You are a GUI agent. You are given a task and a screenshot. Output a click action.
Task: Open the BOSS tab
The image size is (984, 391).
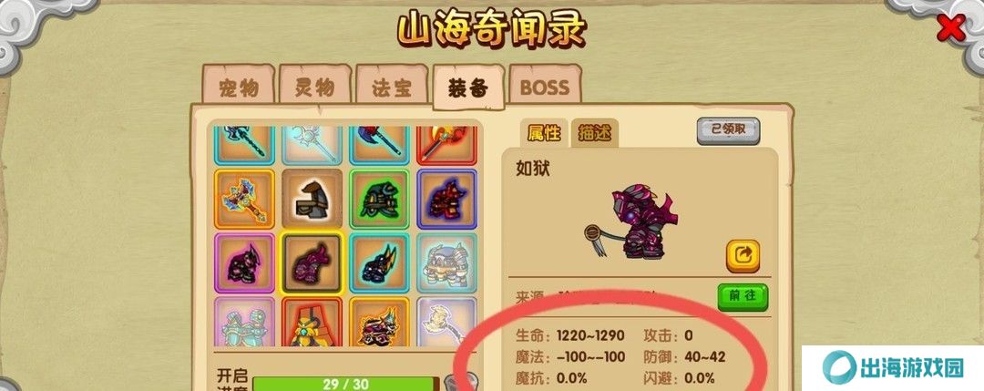[x=545, y=84]
